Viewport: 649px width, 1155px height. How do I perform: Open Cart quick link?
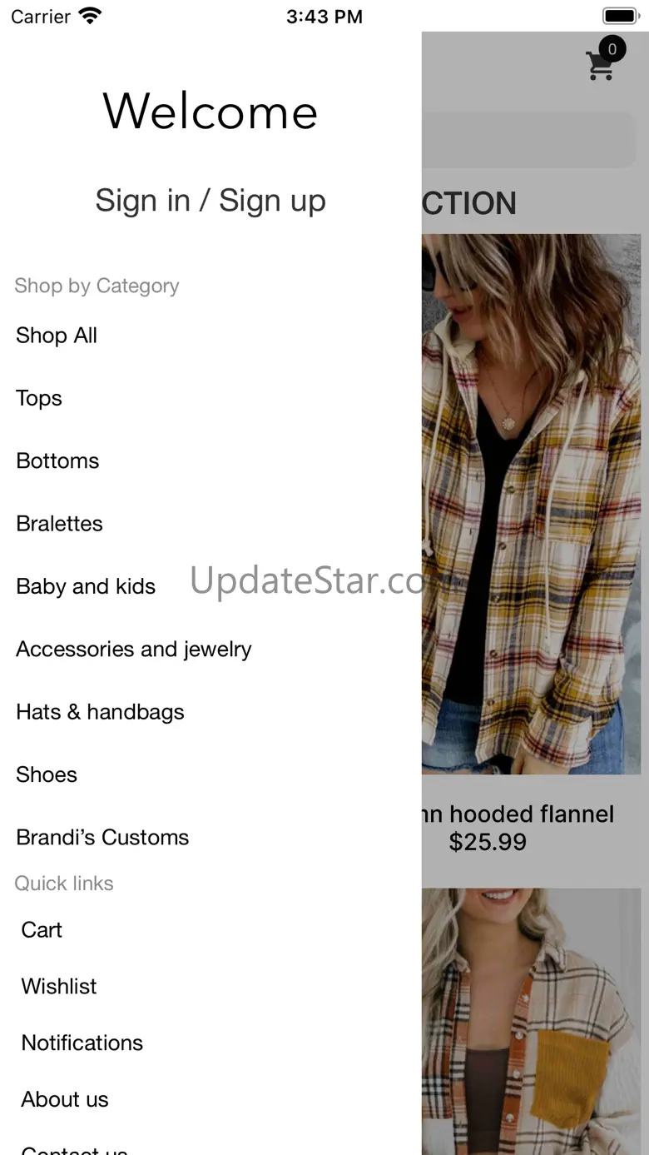[x=42, y=929]
